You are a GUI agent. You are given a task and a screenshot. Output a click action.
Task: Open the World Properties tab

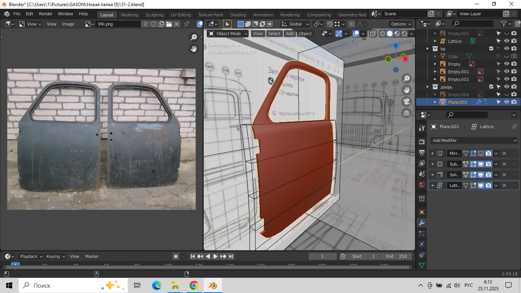(x=421, y=185)
